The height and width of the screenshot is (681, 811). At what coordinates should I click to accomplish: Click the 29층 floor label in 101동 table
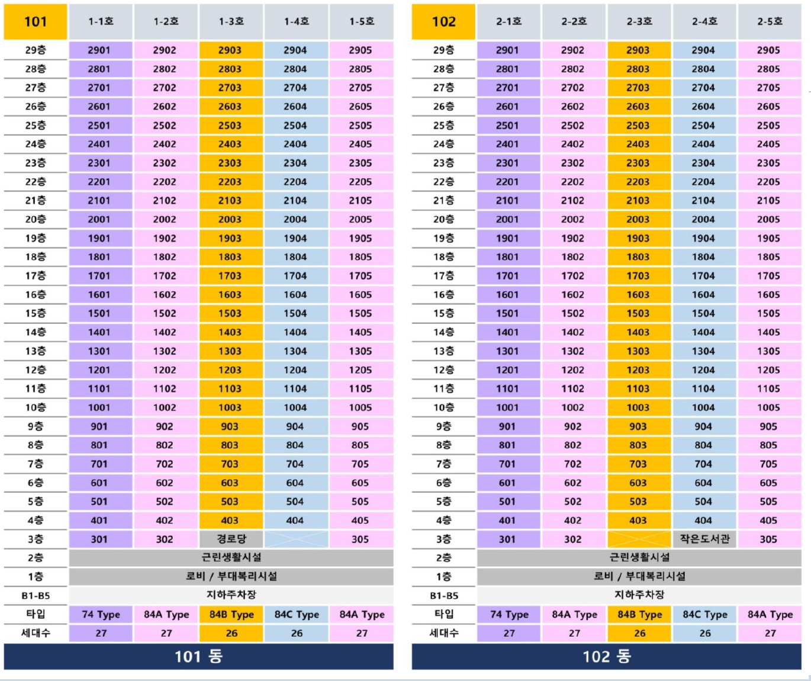coord(36,50)
